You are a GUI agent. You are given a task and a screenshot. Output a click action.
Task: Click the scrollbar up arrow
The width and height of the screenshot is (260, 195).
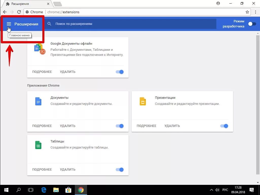[x=258, y=33]
